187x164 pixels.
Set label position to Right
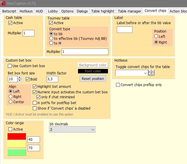(156, 42)
